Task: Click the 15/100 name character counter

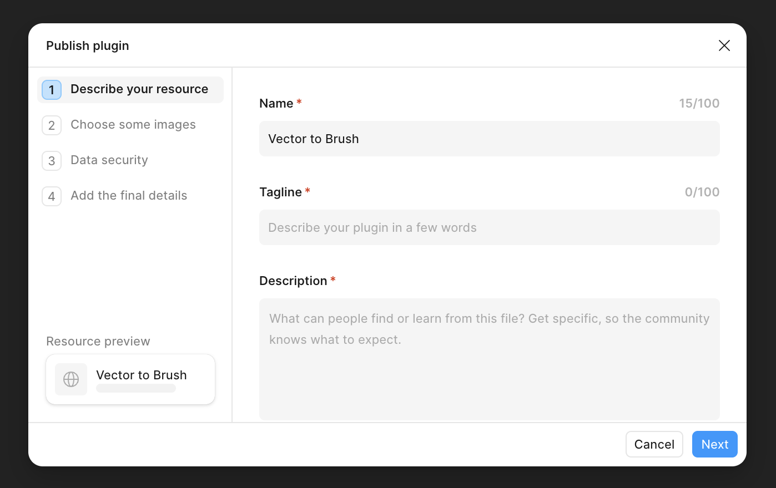Action: pos(699,103)
